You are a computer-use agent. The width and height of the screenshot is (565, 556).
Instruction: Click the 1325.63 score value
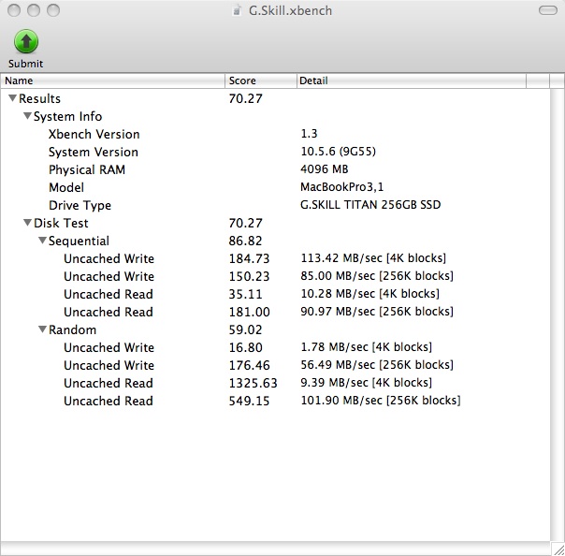click(x=254, y=383)
